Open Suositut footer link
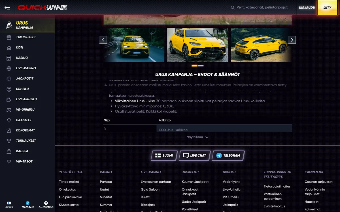 (106, 197)
